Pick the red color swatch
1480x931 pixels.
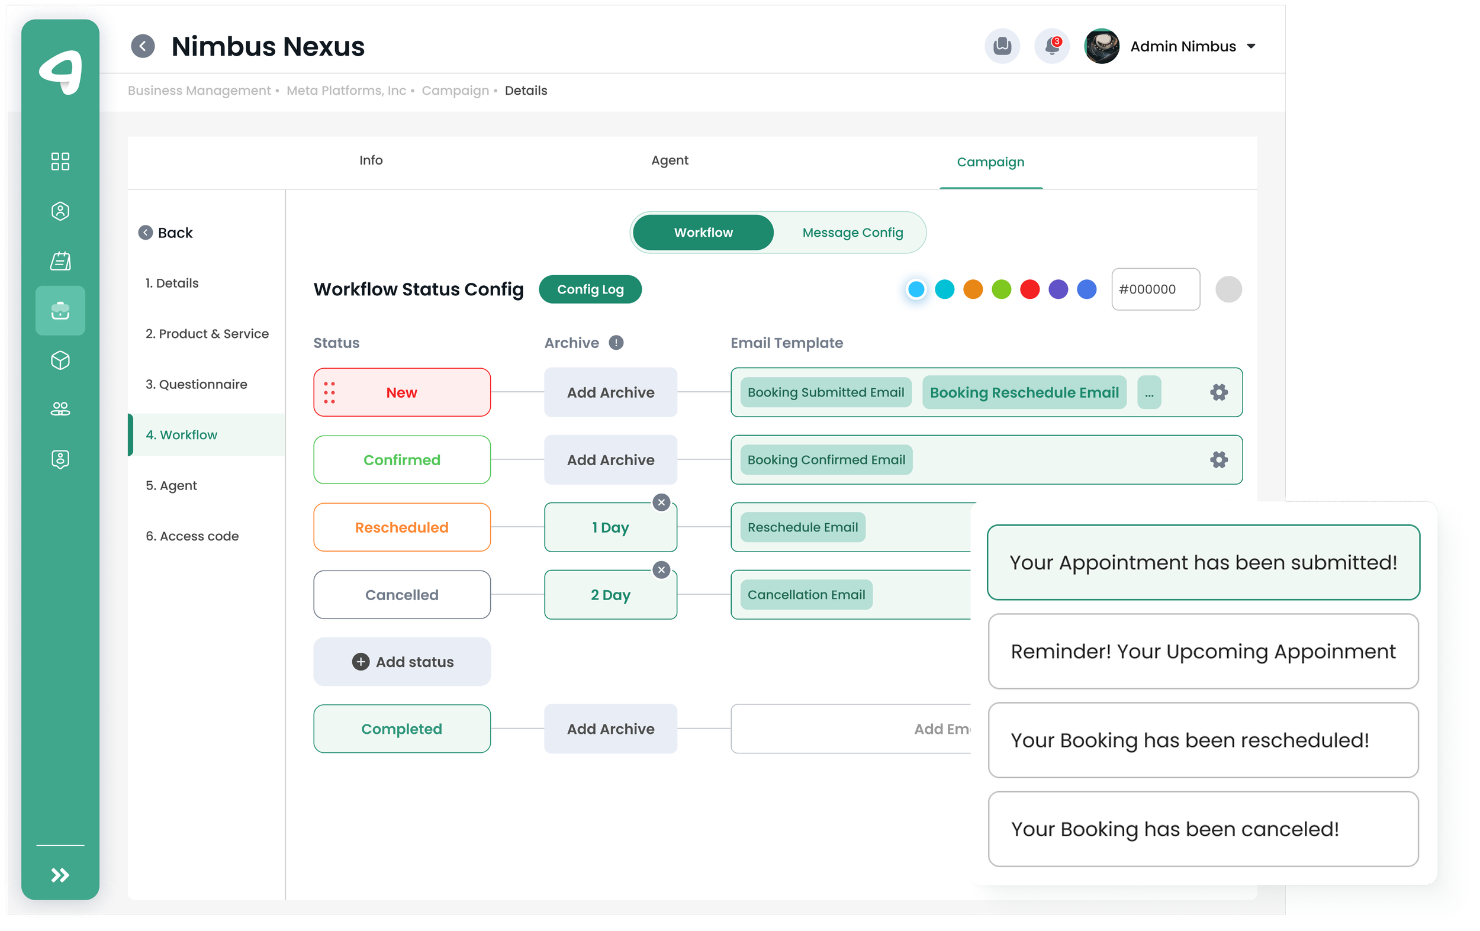coord(1029,289)
